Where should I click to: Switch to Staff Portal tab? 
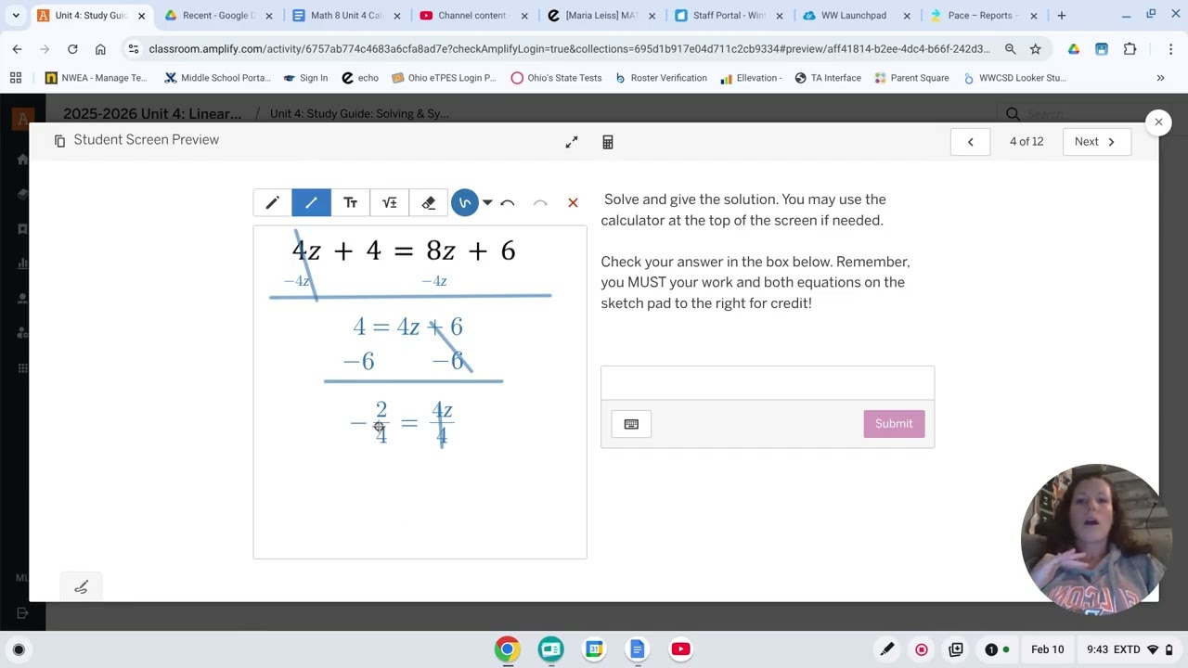point(727,16)
